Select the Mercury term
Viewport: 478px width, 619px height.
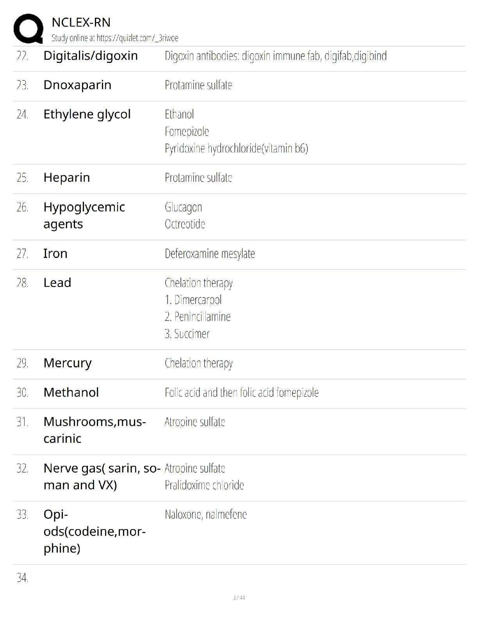click(68, 363)
